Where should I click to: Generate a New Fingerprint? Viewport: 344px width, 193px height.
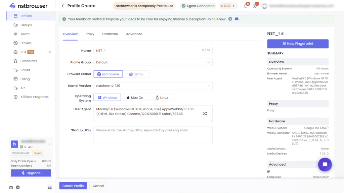pos(298,44)
